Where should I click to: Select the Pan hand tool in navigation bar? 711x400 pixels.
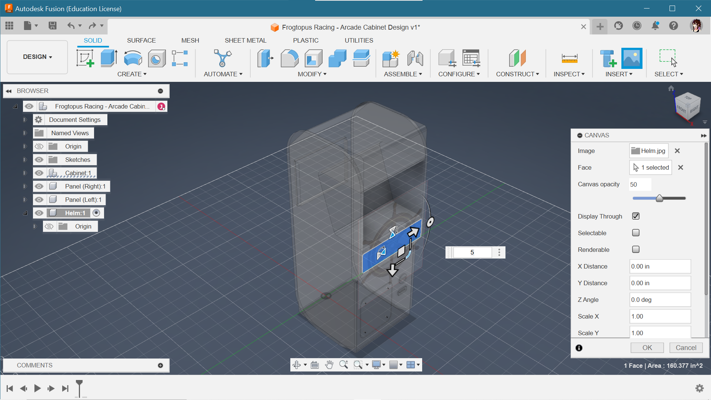(329, 365)
